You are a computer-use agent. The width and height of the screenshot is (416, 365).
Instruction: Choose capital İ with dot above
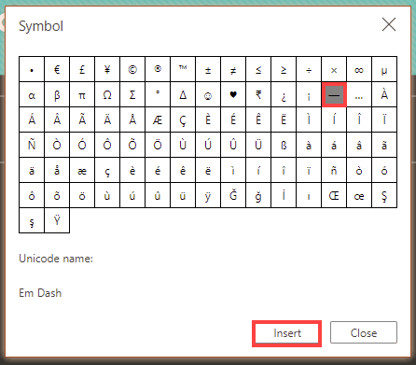(x=284, y=195)
